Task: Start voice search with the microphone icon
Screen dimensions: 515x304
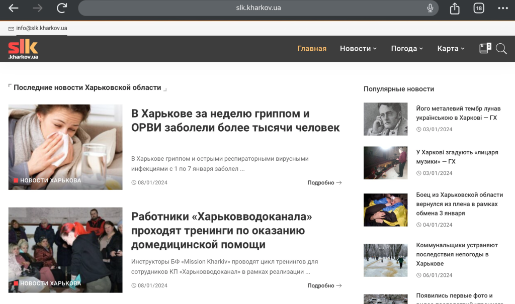Action: point(430,8)
